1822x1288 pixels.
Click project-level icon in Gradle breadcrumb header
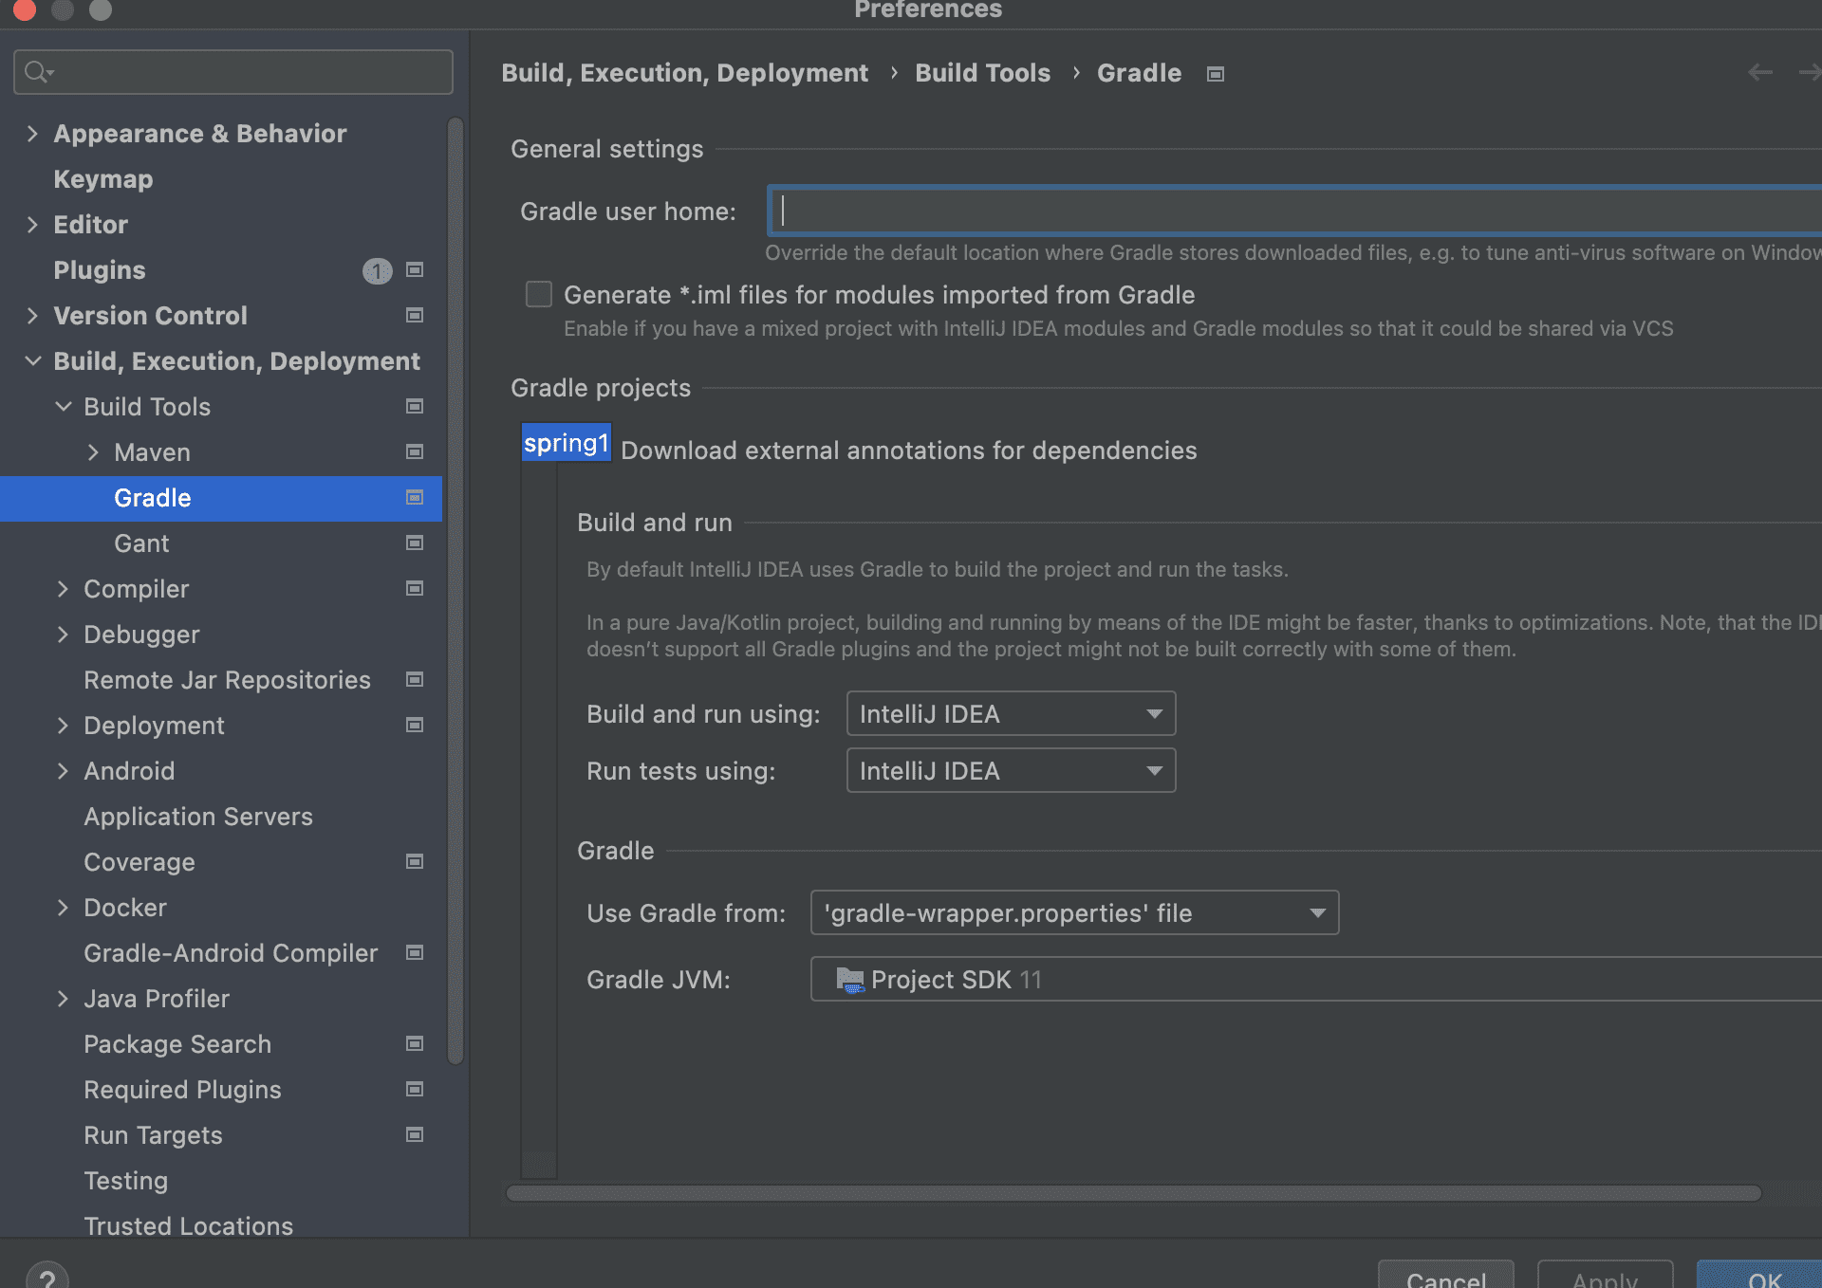coord(1216,74)
